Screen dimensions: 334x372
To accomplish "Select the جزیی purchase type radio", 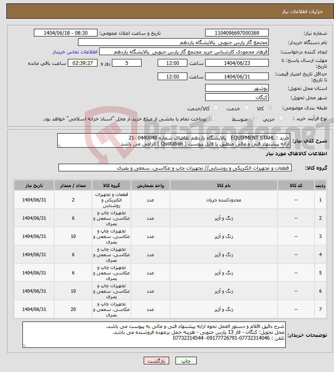I will [x=281, y=118].
